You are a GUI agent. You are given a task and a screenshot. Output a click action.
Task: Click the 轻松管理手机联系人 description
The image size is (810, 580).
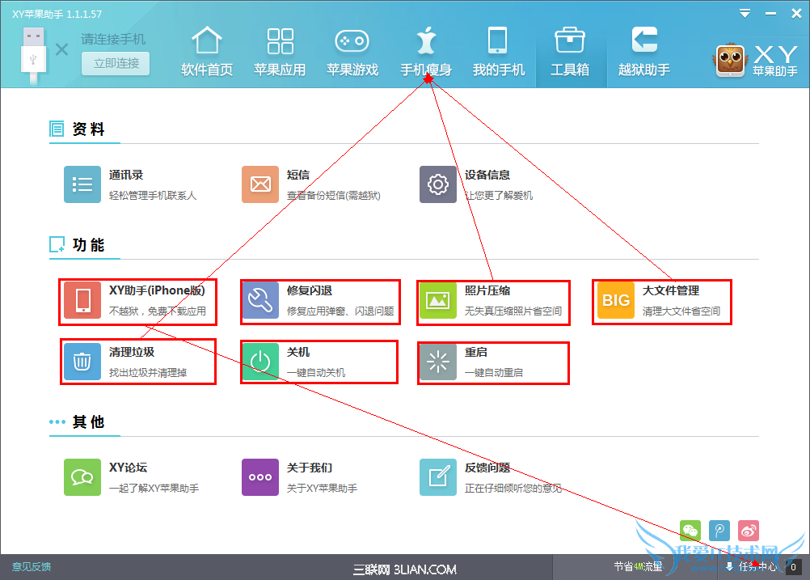153,196
